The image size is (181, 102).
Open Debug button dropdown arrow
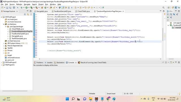pyautogui.click(x=24, y=8)
